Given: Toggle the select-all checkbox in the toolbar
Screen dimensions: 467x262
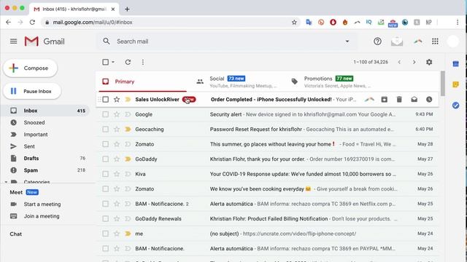Looking at the screenshot, I should [105, 62].
